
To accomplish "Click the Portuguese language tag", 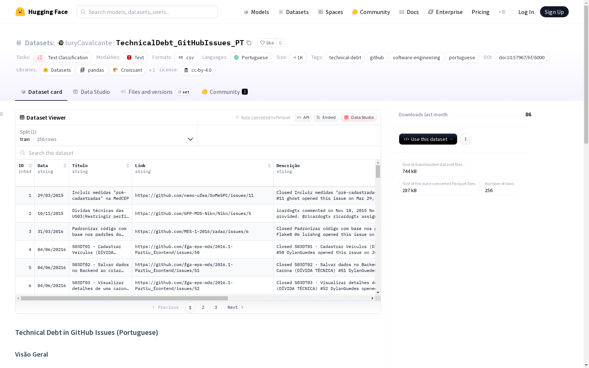I will [x=251, y=57].
